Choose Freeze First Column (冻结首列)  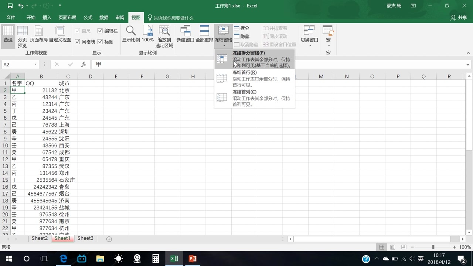coord(255,98)
